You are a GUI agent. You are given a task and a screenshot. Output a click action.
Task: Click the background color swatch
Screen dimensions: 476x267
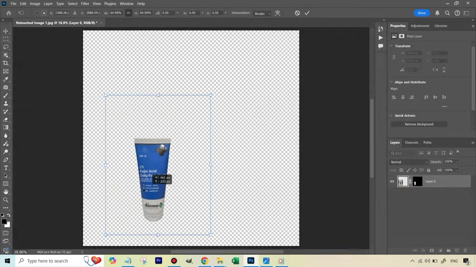(8, 225)
